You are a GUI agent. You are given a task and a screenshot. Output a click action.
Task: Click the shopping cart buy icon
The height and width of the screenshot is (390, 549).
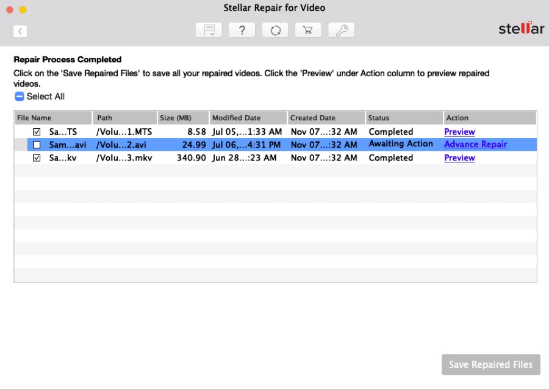click(308, 31)
